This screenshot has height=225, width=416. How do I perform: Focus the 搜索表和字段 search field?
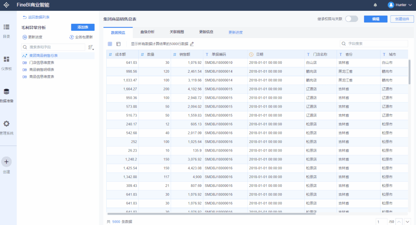click(53, 47)
